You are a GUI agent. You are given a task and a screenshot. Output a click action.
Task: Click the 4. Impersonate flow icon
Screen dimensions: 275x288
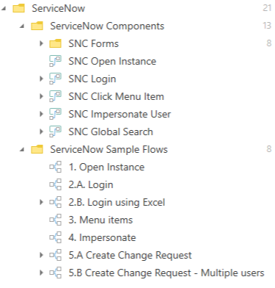pyautogui.click(x=56, y=237)
